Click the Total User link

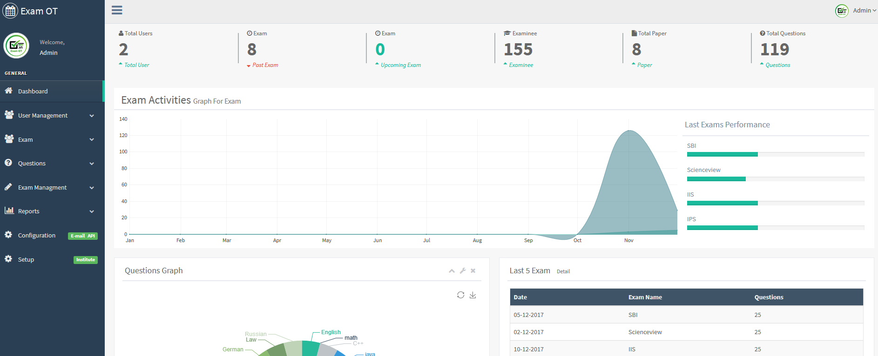point(137,65)
